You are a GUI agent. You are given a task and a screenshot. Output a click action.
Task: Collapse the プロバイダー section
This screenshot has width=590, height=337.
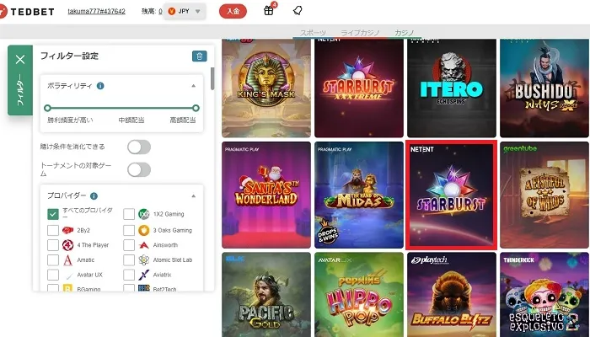(x=193, y=196)
